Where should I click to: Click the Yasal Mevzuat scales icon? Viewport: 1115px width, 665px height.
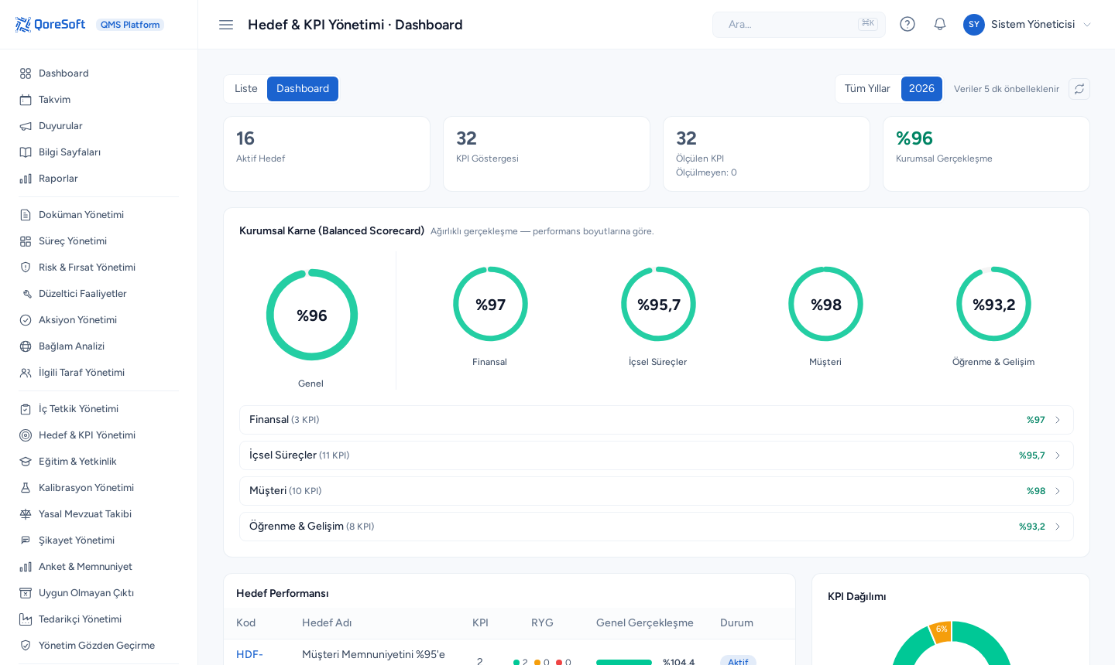pyautogui.click(x=26, y=514)
